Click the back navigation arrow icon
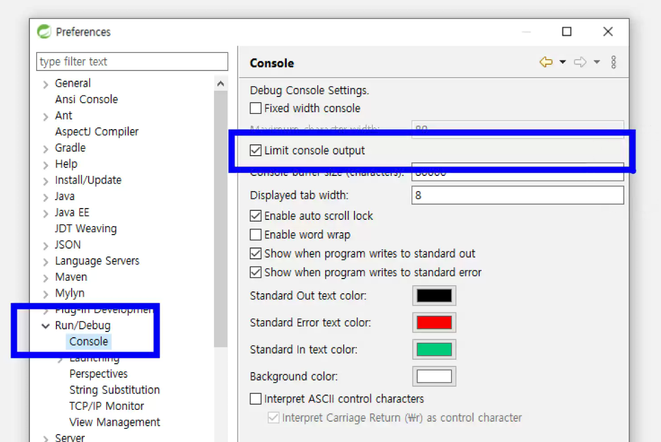 tap(546, 63)
